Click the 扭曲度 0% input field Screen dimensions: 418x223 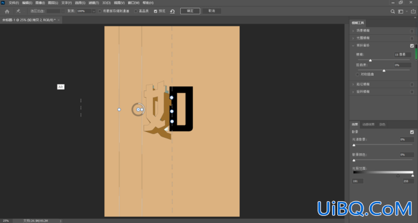(403, 65)
